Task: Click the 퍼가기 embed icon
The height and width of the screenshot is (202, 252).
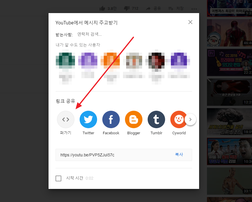Action: coord(66,119)
